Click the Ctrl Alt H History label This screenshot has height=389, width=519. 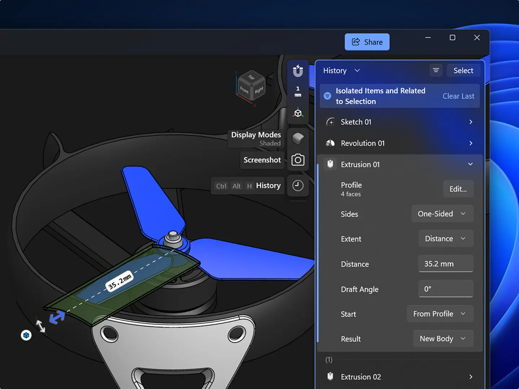click(x=248, y=185)
